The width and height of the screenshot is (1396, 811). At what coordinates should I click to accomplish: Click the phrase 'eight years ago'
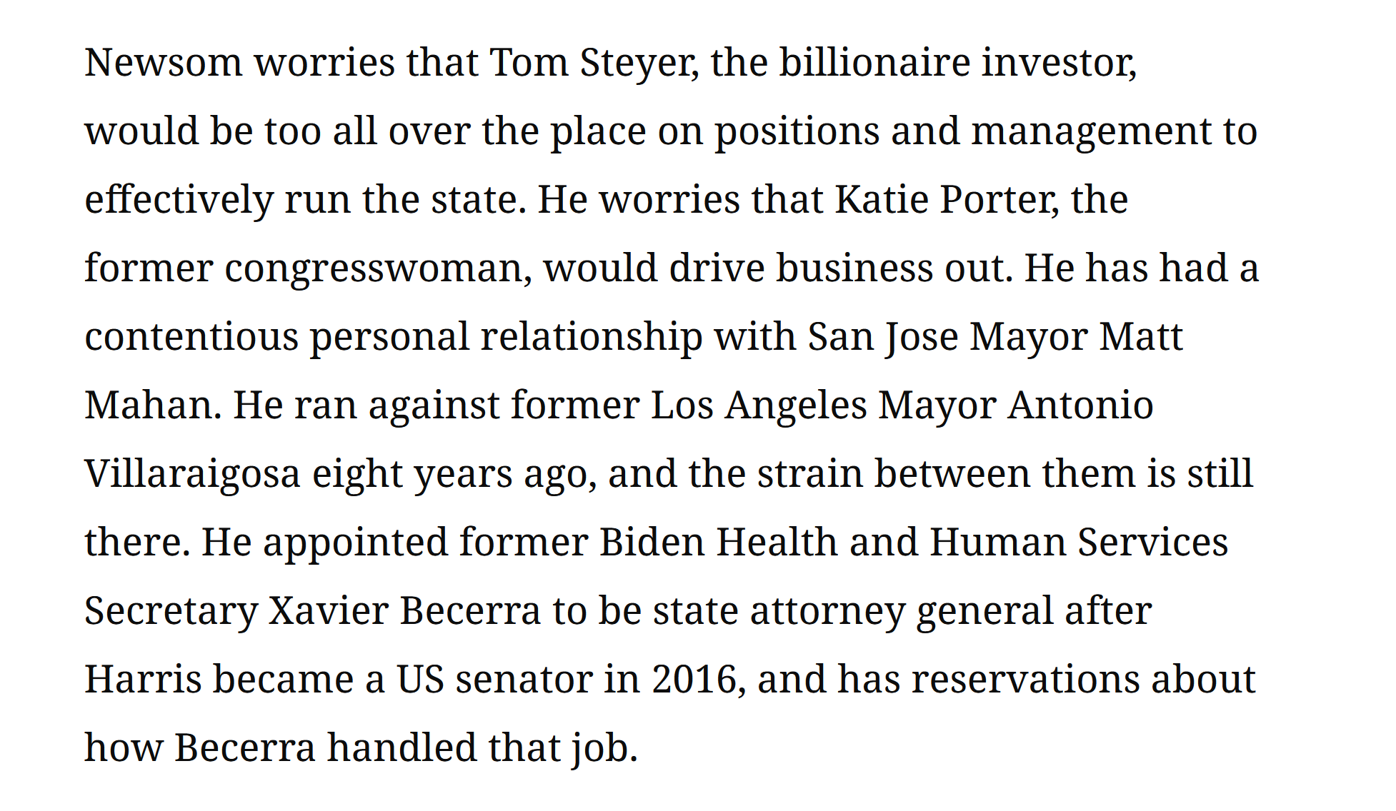click(x=450, y=475)
